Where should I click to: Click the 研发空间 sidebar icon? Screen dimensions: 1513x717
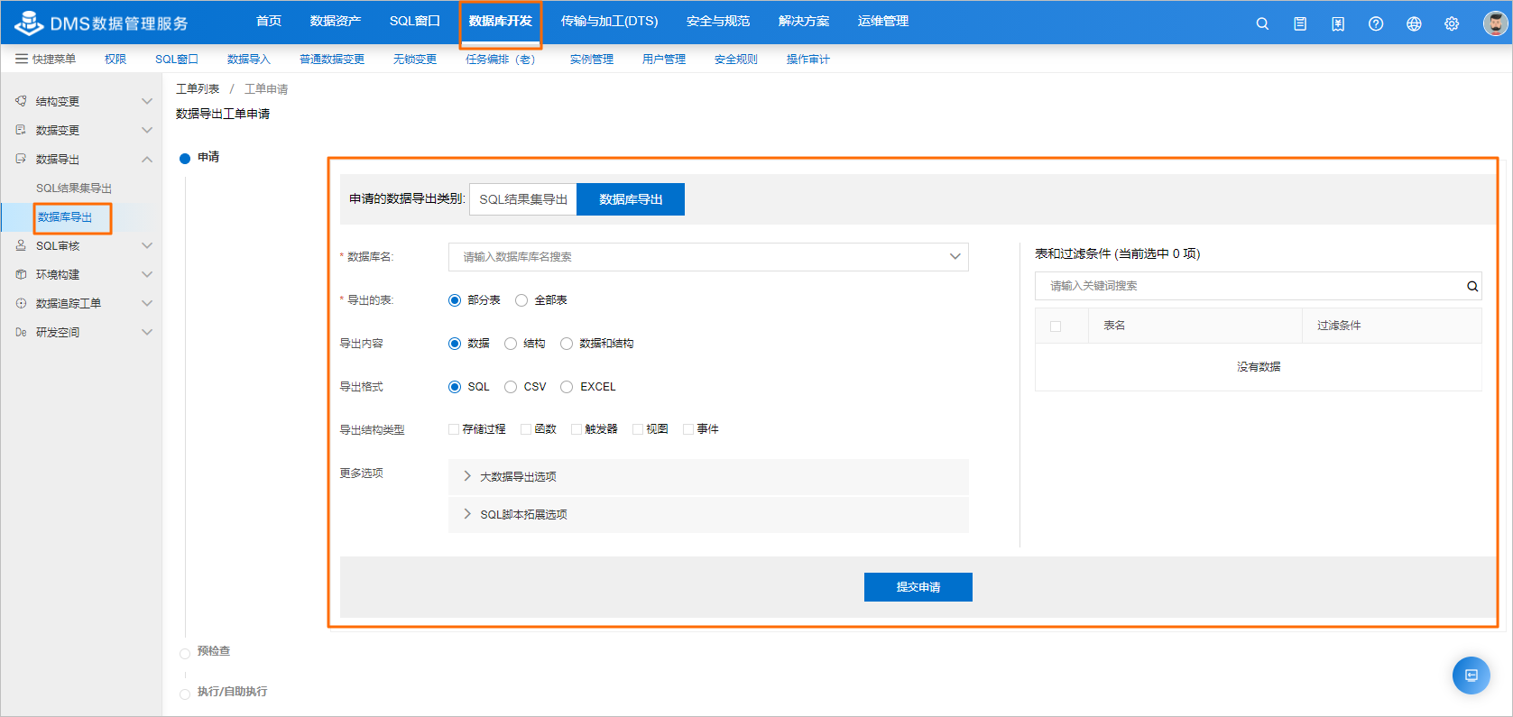click(x=21, y=332)
